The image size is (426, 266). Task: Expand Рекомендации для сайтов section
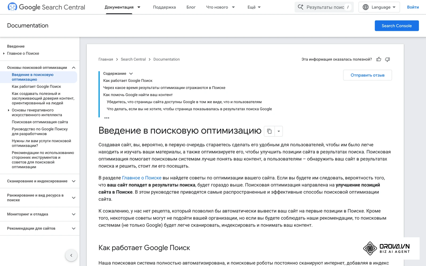[x=74, y=228]
